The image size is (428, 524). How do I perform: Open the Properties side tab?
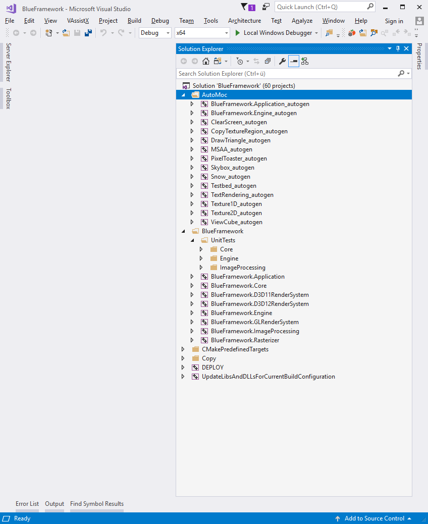pyautogui.click(x=419, y=56)
